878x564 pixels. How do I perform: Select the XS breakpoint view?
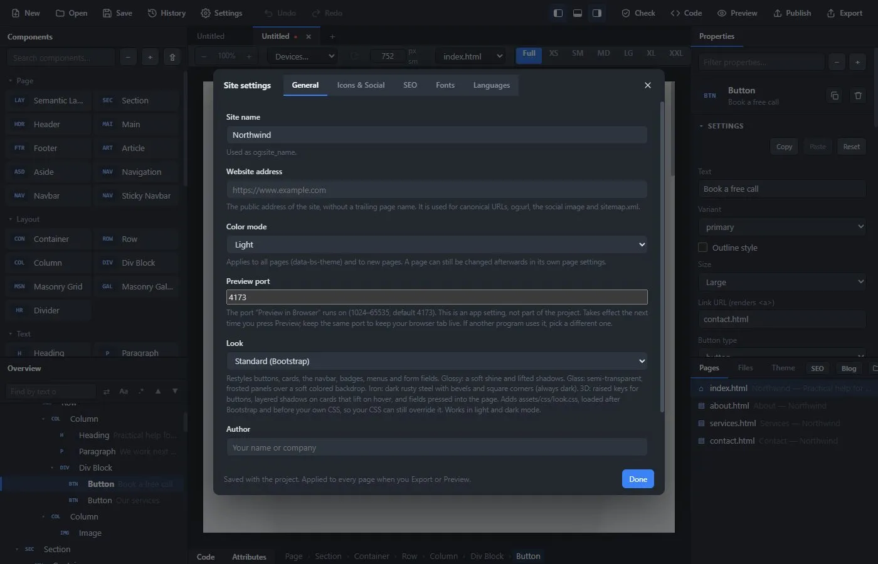click(x=554, y=54)
